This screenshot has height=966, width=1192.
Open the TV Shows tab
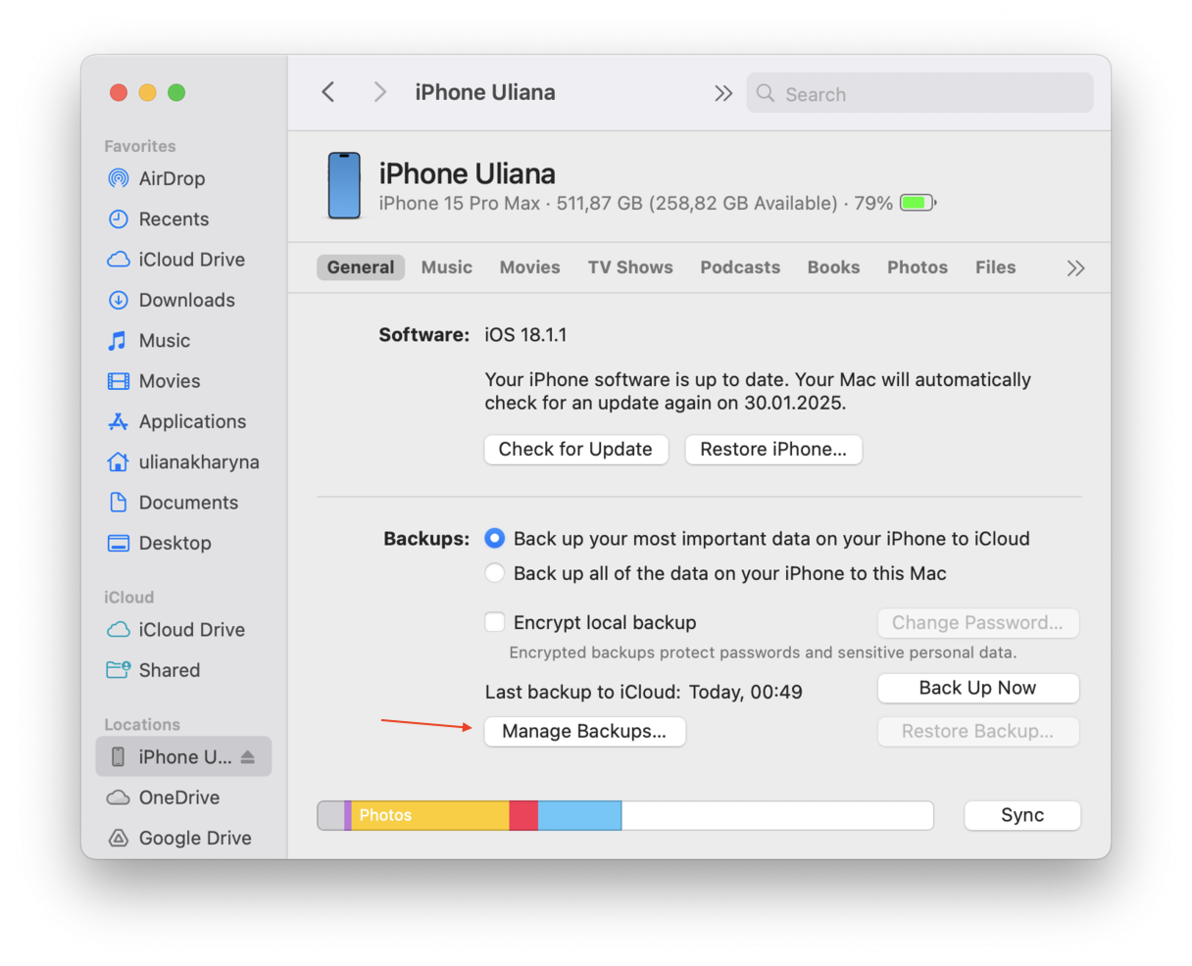point(630,266)
